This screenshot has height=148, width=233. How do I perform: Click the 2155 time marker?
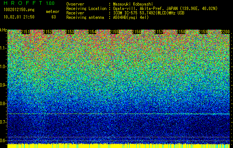click(114, 32)
